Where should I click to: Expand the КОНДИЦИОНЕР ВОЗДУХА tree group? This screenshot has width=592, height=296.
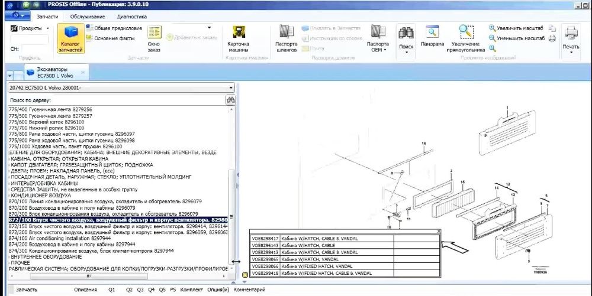(x=41, y=196)
